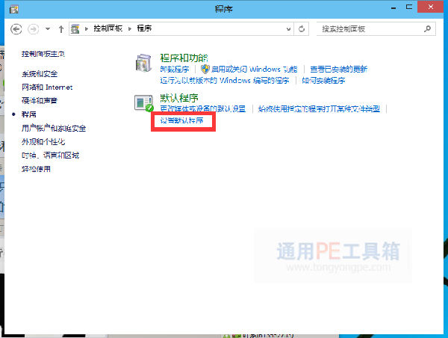The image size is (448, 338).
Task: Open 外观和个性化 category
Action: tap(43, 141)
